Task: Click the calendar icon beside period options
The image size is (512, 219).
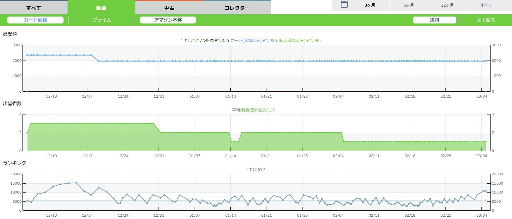Action: (344, 5)
